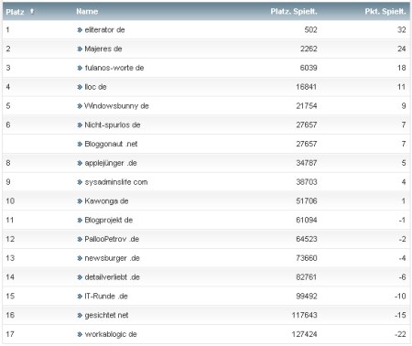The width and height of the screenshot is (412, 346).
Task: Click the arrow icon before applejünger .de
Action: pos(80,163)
